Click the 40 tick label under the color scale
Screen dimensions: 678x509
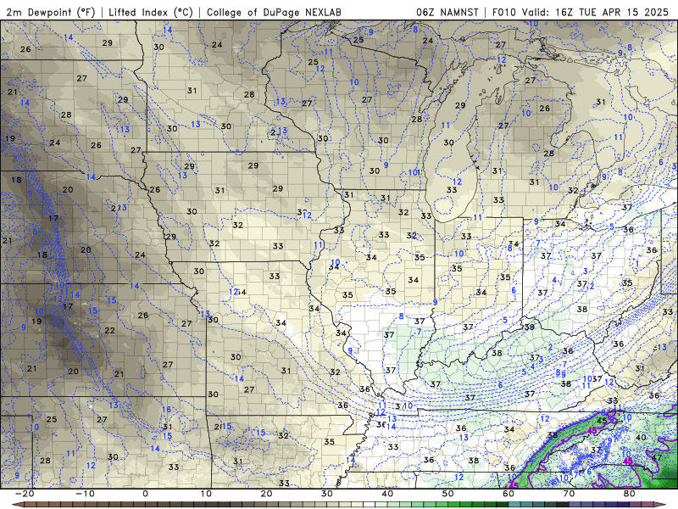pyautogui.click(x=387, y=494)
